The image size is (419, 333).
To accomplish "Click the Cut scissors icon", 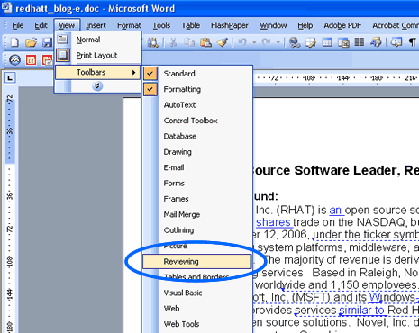I will point(173,42).
